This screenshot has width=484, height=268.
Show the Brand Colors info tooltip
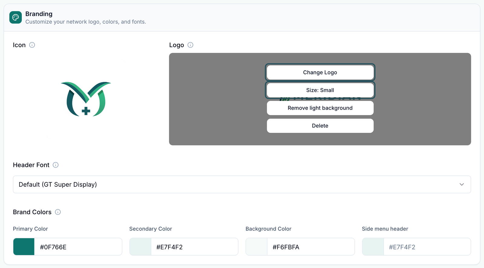coord(58,212)
